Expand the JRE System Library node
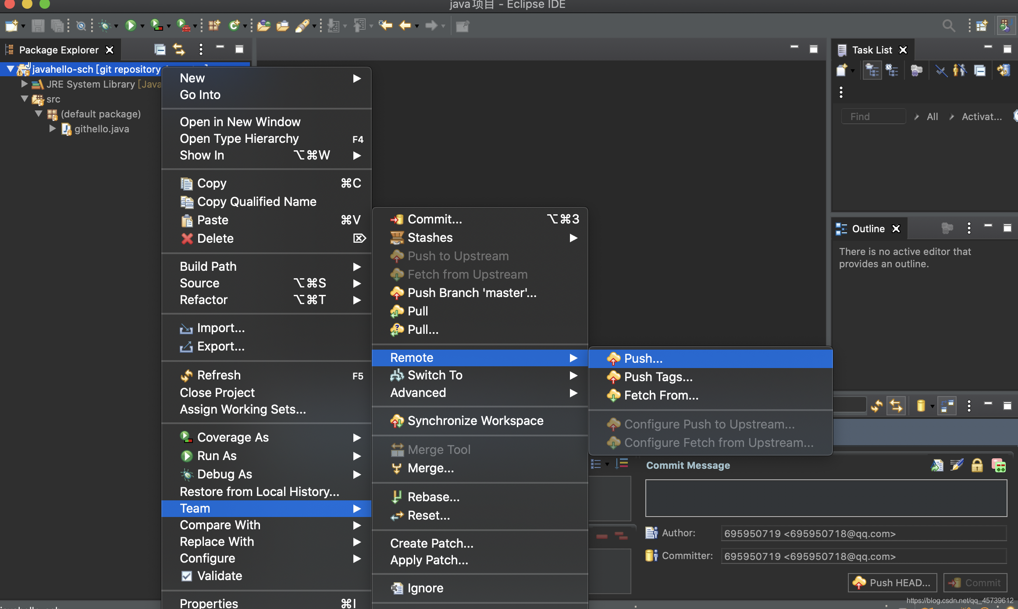Viewport: 1018px width, 609px height. [25, 84]
